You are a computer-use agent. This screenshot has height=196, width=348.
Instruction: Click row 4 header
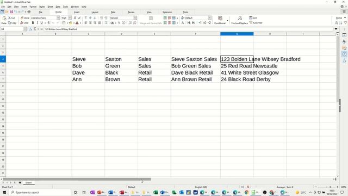(x=3, y=59)
